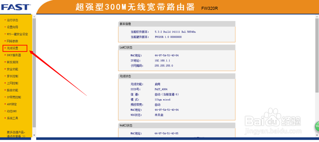Viewport: 319px width, 142px height.
Task: Click the 子网掩码 label
Action: (x=137, y=66)
